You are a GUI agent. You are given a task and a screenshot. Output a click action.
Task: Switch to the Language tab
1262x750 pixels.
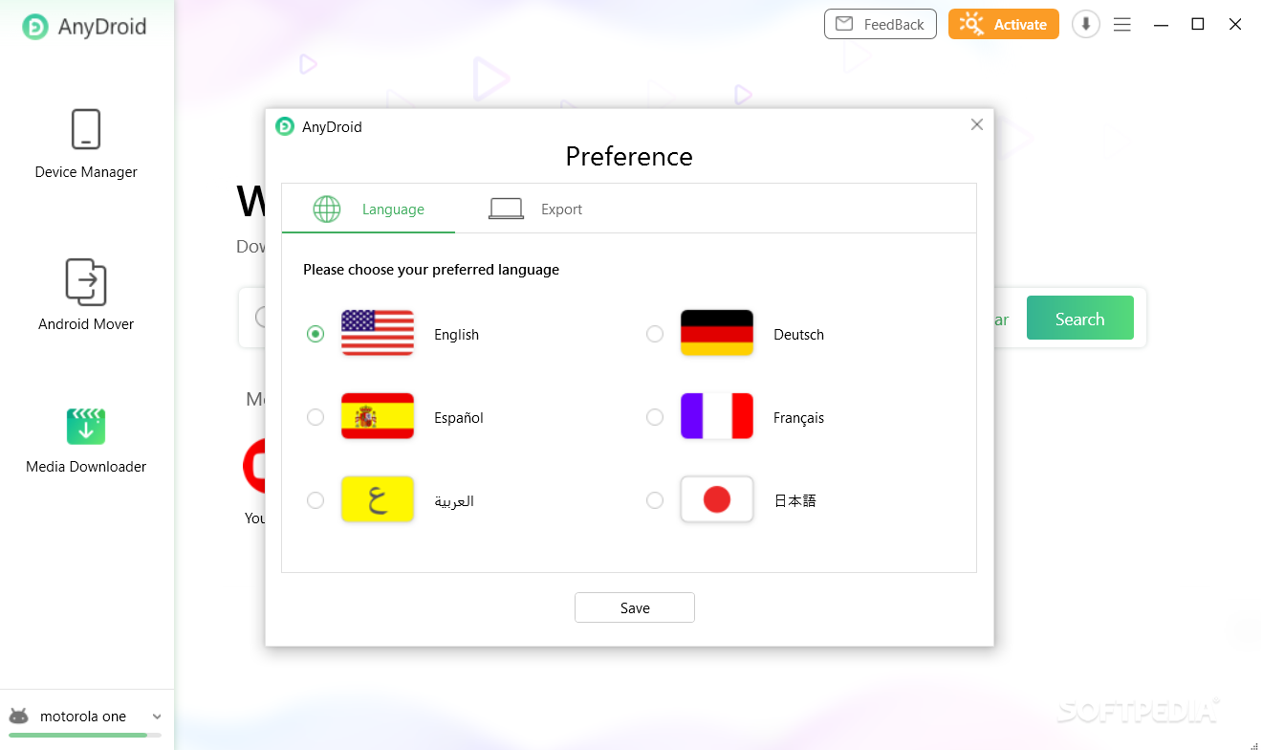click(x=368, y=209)
